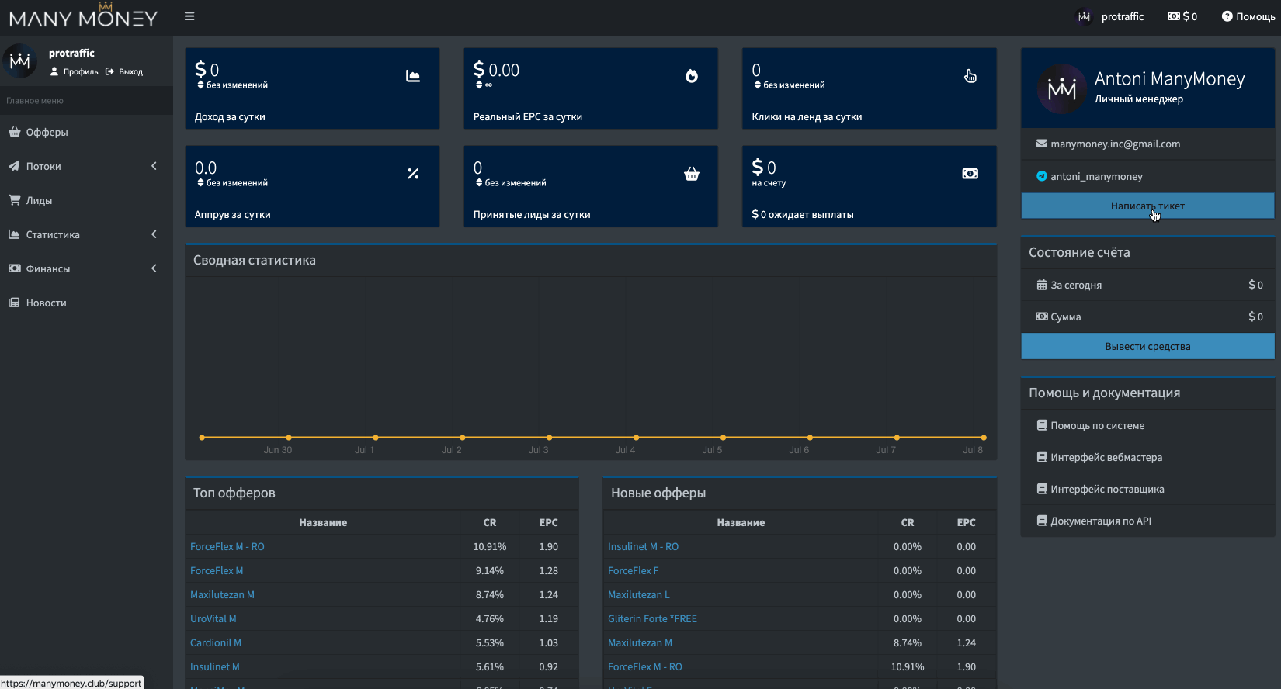Click the Jul 6 data point on chart
The image size is (1281, 689).
810,438
